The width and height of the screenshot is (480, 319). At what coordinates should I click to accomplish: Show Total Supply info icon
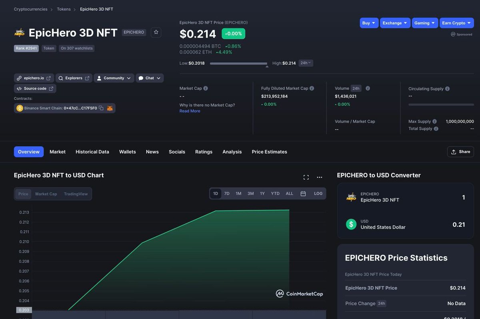pyautogui.click(x=436, y=129)
